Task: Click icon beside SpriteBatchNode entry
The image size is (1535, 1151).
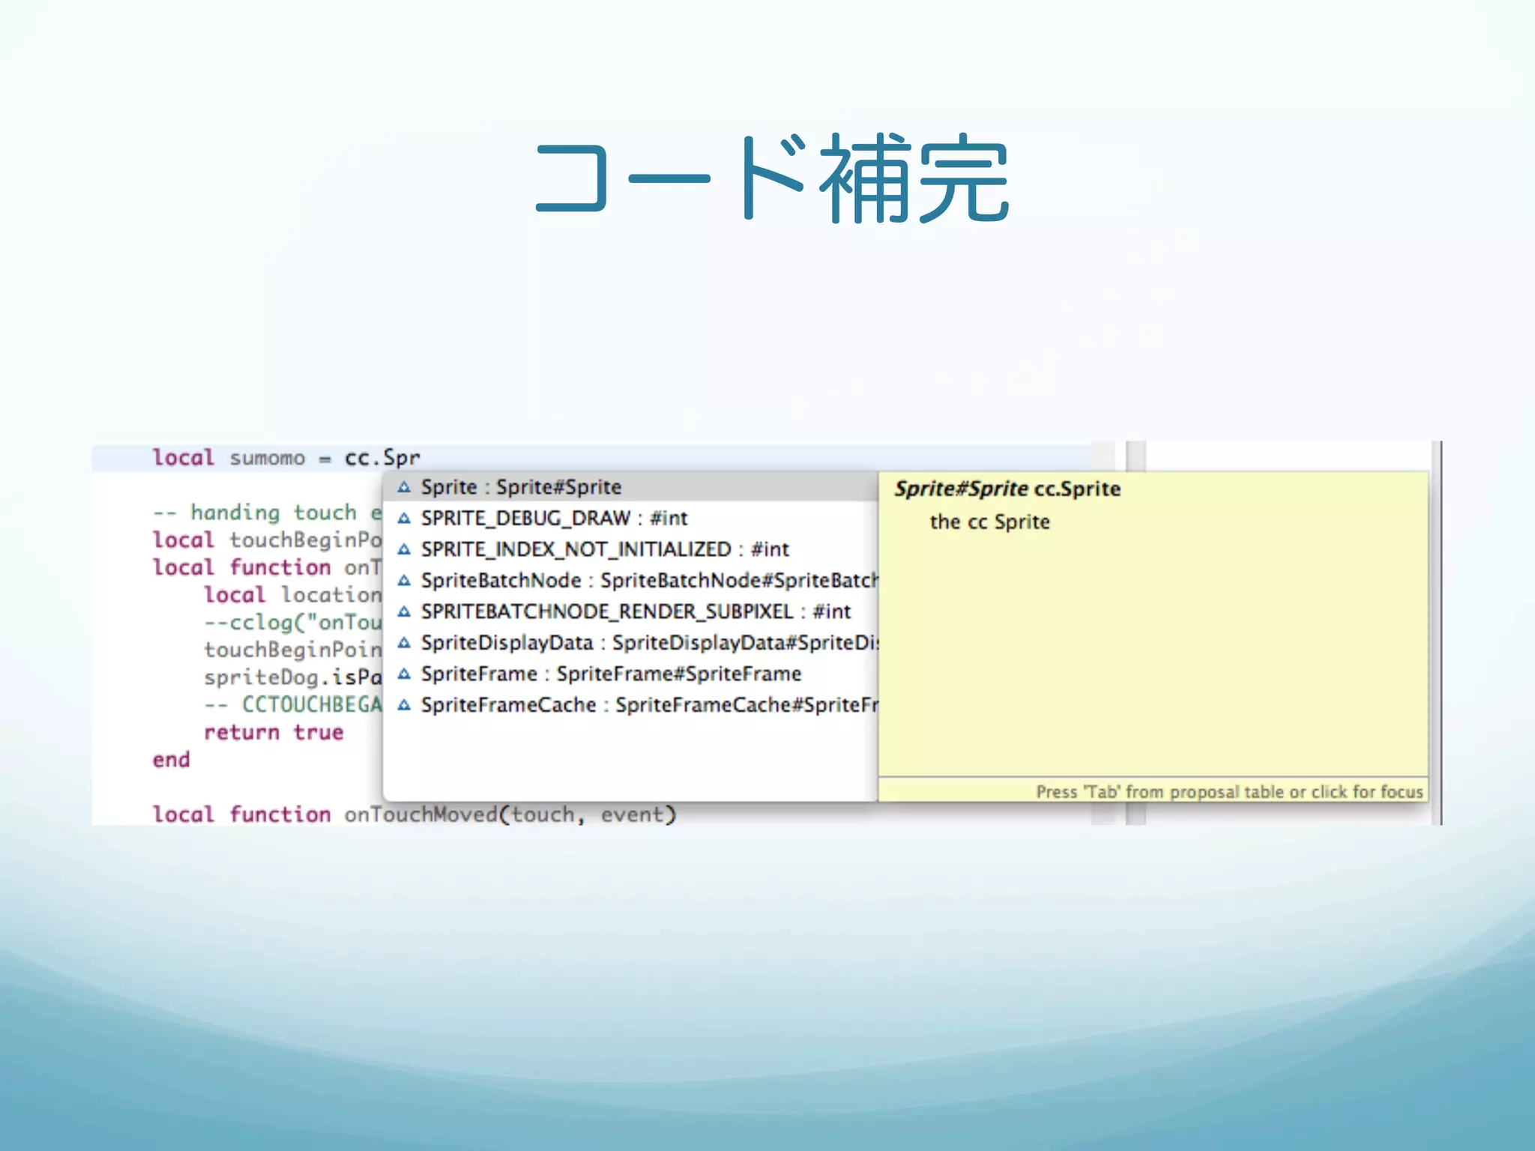Action: click(x=404, y=581)
